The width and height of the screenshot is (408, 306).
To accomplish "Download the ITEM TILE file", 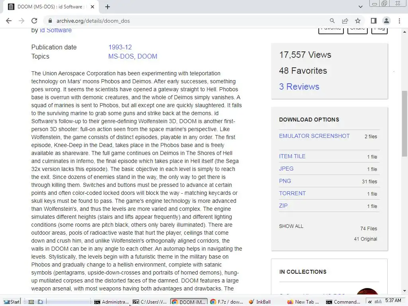I will 292,156.
